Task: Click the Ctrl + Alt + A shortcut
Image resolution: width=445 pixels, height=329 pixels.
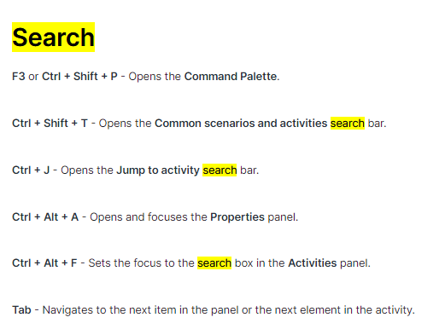Action: (x=45, y=217)
